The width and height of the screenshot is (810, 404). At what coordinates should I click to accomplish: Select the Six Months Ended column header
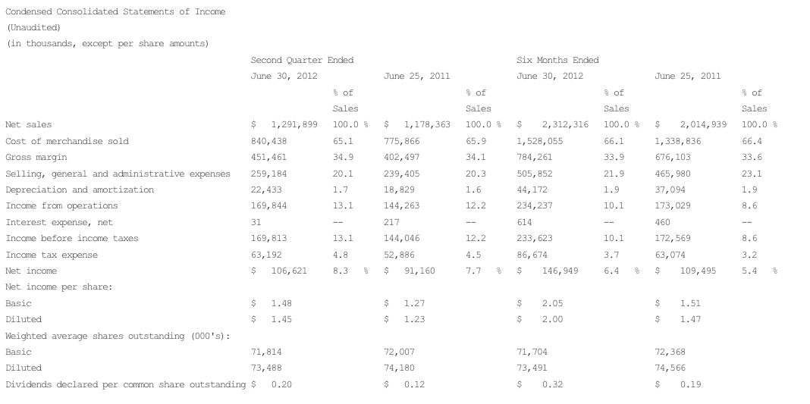557,60
